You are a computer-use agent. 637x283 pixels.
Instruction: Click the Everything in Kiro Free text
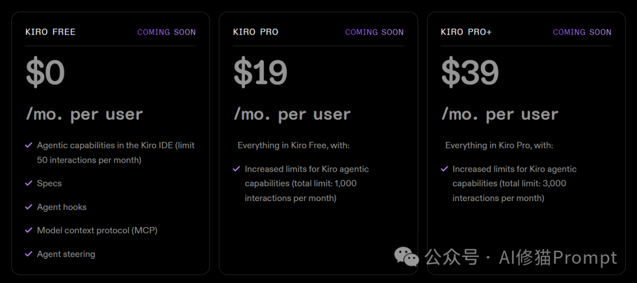tap(293, 145)
